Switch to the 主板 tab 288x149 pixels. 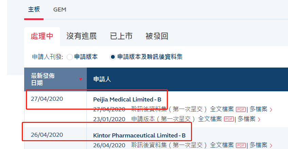point(34,10)
